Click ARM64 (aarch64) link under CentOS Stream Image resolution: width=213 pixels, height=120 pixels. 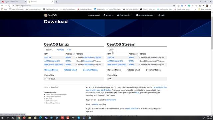pos(115,61)
